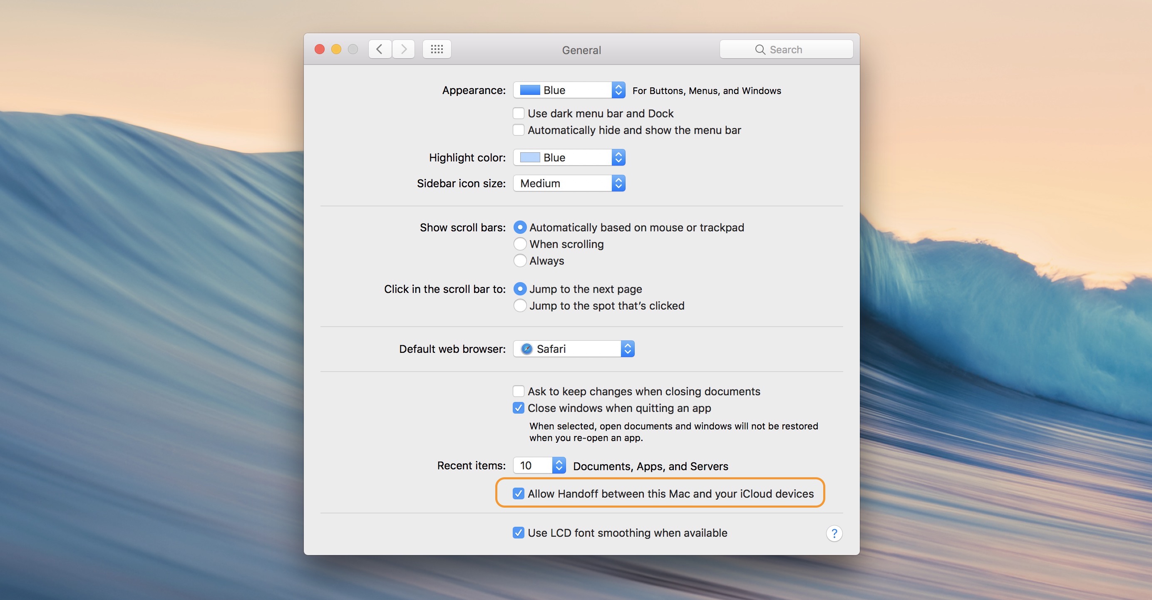The width and height of the screenshot is (1152, 600).
Task: Disable Use LCD font smoothing
Action: [518, 532]
